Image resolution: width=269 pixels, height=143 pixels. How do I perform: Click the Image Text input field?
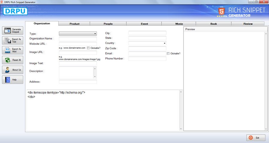pos(78,63)
